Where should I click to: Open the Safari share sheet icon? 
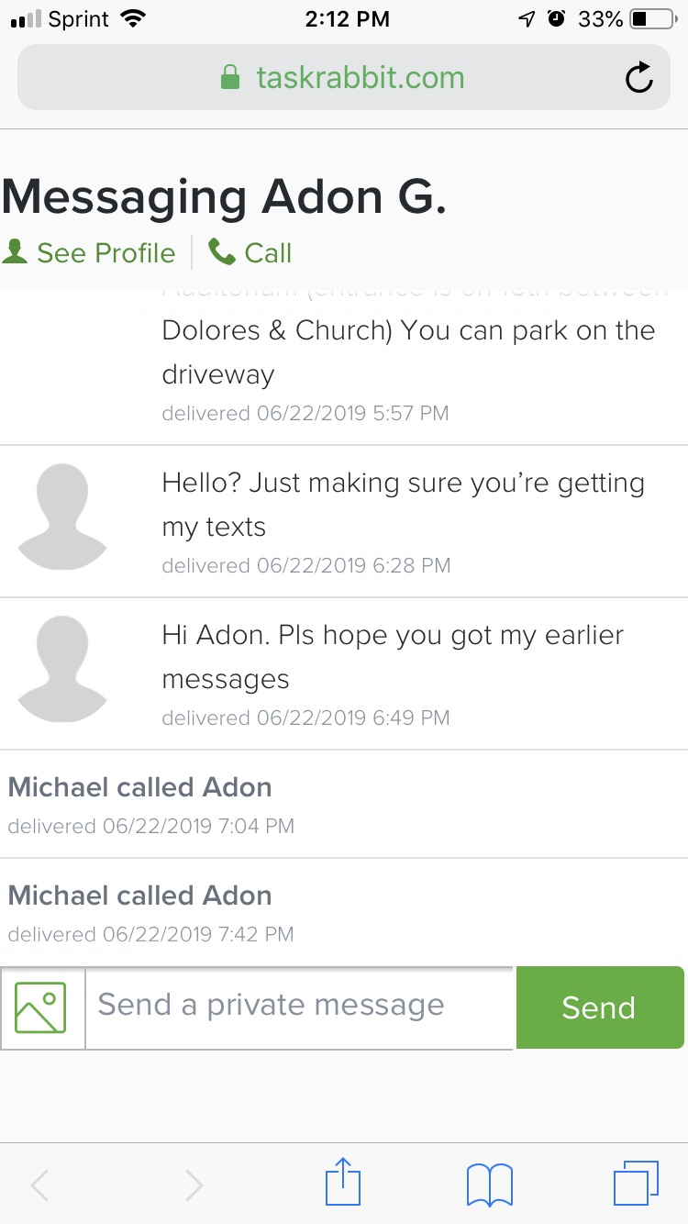[x=343, y=1184]
